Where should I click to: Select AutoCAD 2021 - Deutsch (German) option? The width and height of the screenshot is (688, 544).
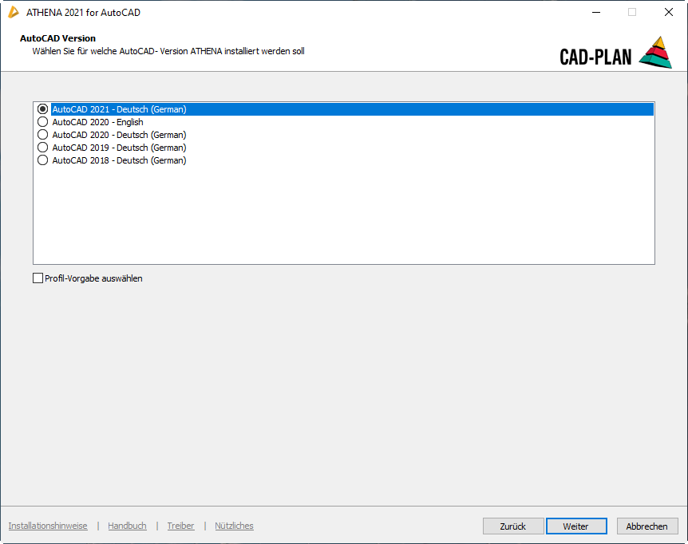point(43,109)
